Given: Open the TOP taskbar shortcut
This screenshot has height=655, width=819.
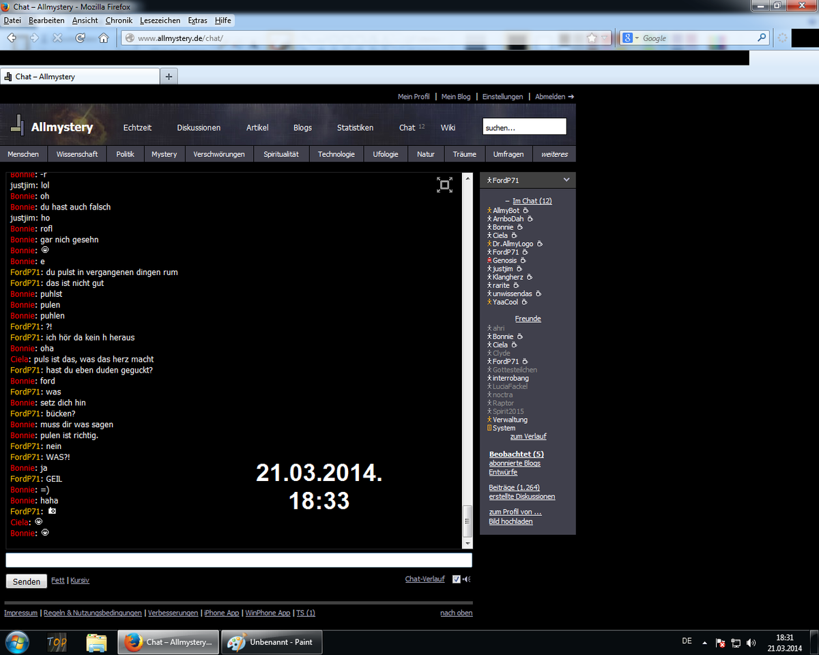Looking at the screenshot, I should tap(57, 642).
